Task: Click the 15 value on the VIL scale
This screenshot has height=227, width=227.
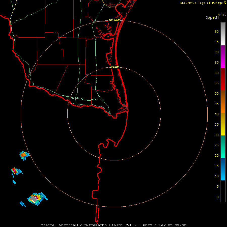Action: pos(217,166)
